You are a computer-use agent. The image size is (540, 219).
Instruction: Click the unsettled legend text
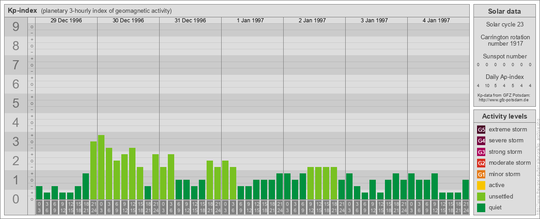[x=501, y=196]
